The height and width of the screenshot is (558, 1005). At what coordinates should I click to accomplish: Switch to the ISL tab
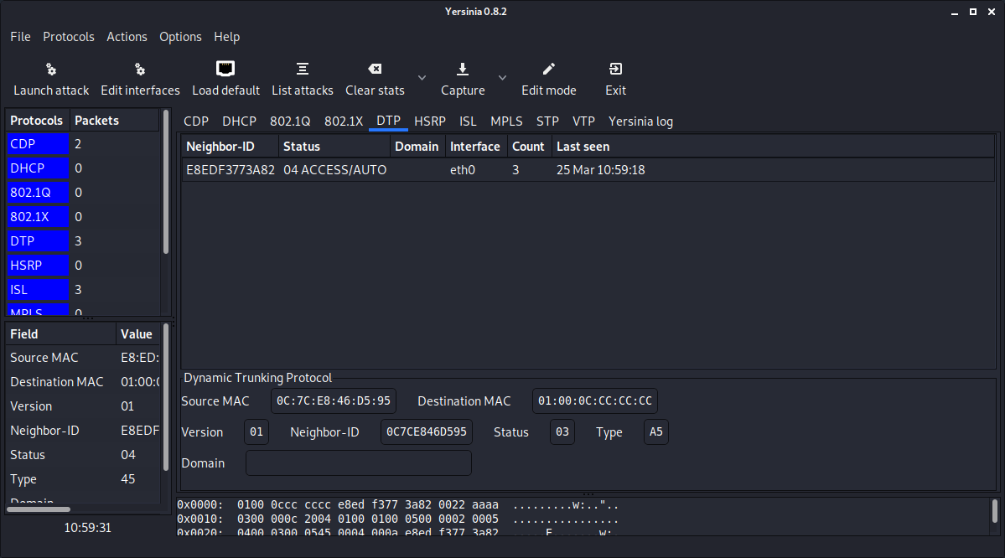tap(468, 121)
